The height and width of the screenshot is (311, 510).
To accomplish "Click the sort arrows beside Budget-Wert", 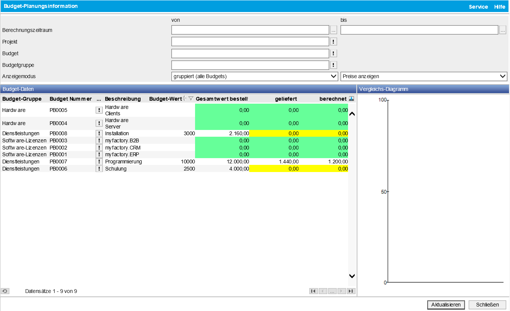I will point(185,98).
